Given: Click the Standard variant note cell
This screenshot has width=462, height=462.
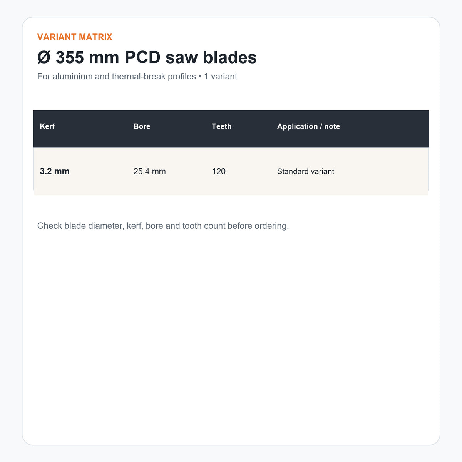Looking at the screenshot, I should 306,171.
